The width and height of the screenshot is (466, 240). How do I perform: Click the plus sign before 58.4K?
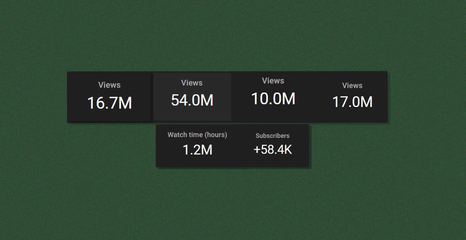coord(257,150)
